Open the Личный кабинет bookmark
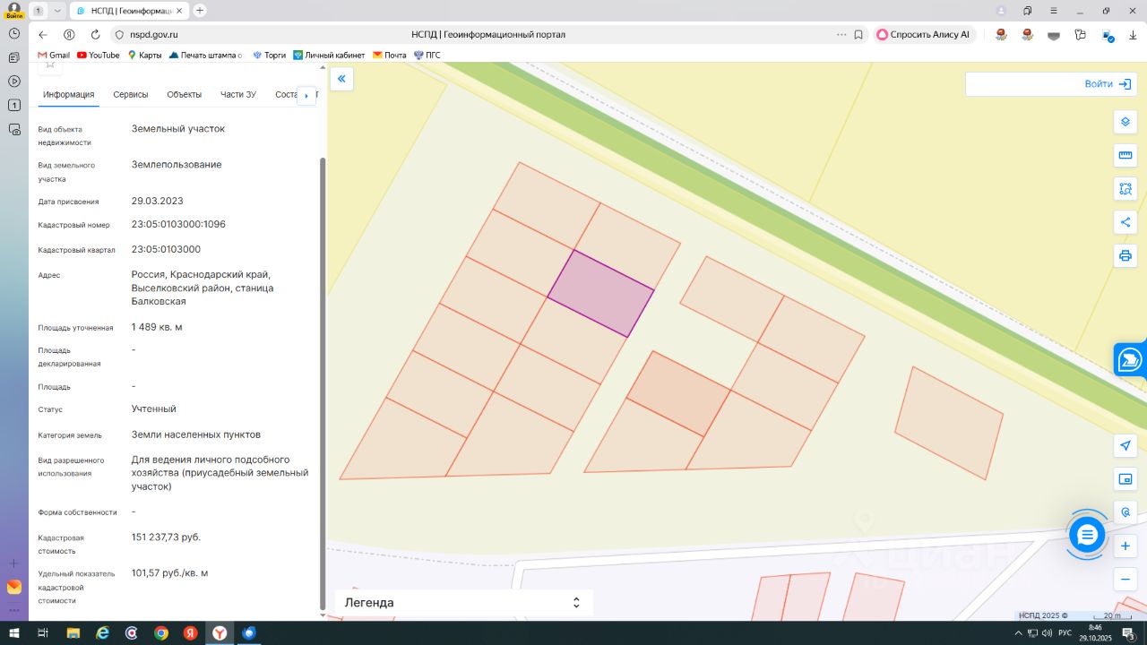Screen dimensions: 1147x645 click(x=329, y=56)
